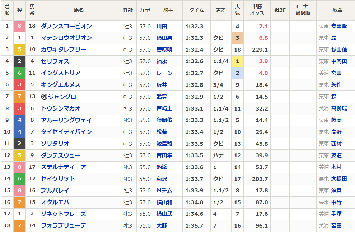Select the 単勝オッズ column header
Image resolution: width=355 pixels, height=233 pixels.
click(257, 10)
